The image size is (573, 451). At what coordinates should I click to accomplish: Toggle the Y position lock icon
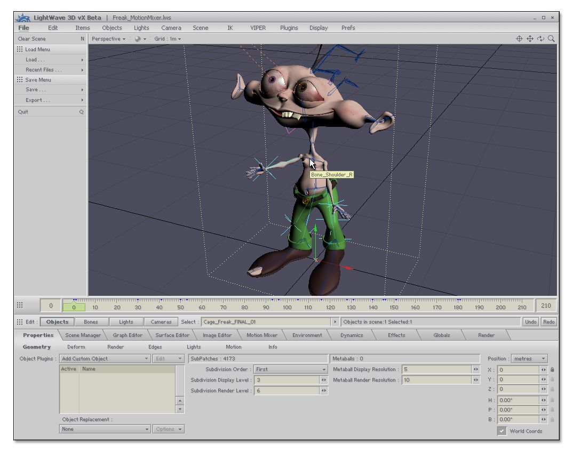(552, 380)
